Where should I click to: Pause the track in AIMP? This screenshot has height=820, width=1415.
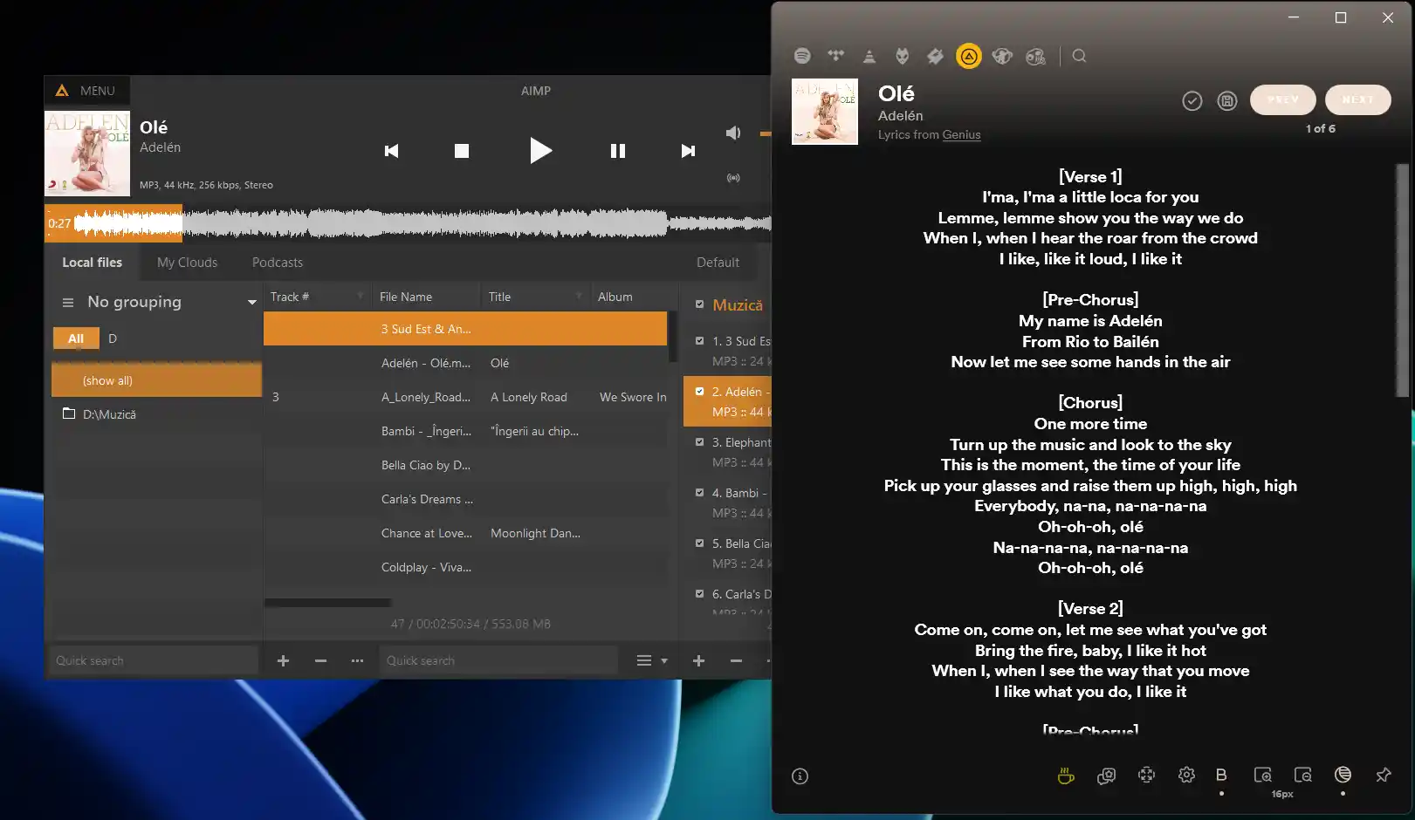click(618, 151)
